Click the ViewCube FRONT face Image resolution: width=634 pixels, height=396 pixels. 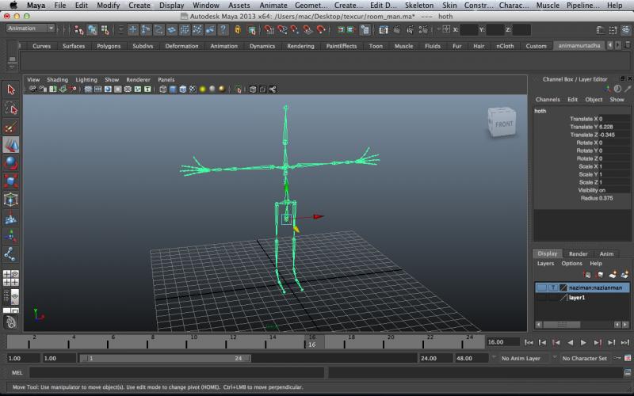[x=504, y=124]
